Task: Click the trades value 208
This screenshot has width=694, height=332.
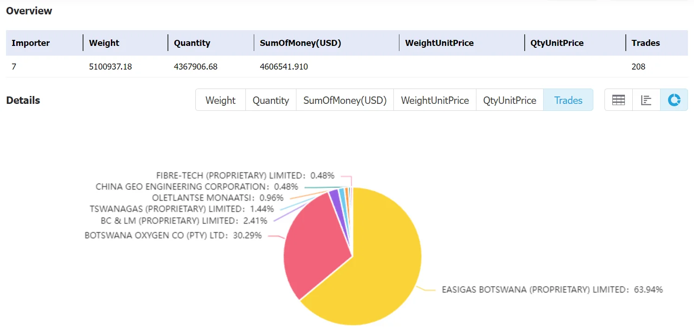Action: pos(638,67)
